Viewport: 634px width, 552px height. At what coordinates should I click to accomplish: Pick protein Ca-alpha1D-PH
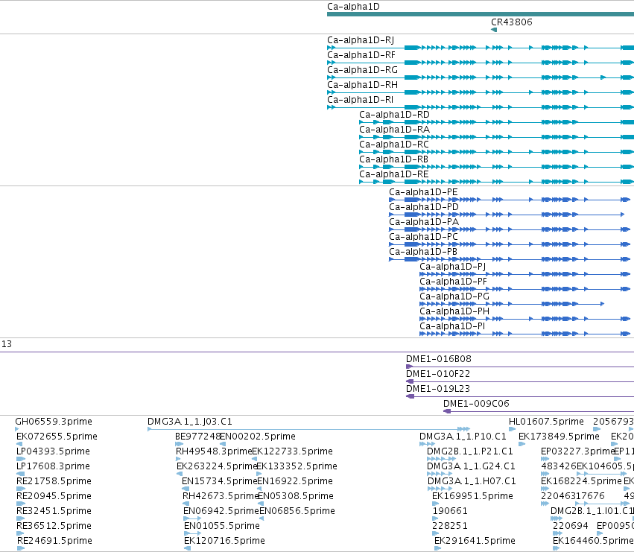click(454, 311)
